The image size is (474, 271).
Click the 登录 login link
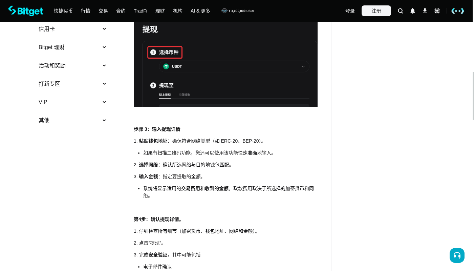[x=350, y=11]
